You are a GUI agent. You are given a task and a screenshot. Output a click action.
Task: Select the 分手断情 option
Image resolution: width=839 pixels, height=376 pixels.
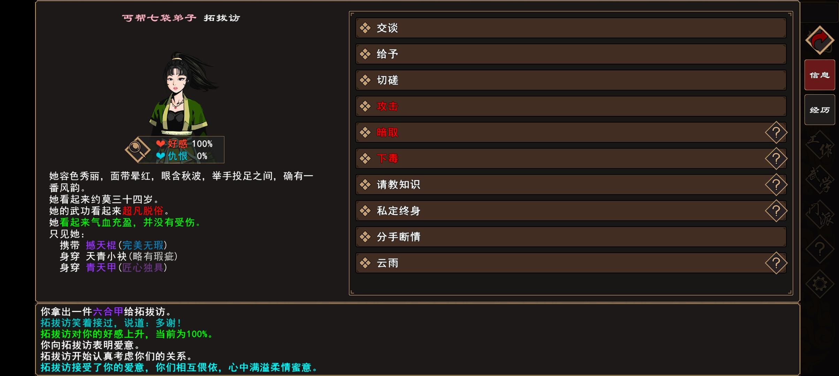click(x=571, y=237)
